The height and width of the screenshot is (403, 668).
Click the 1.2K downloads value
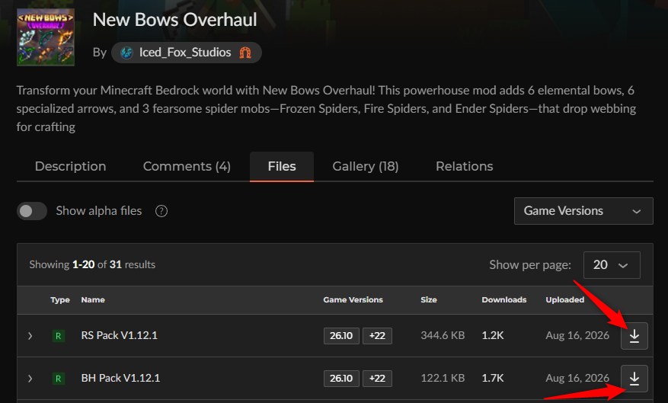[x=493, y=336]
